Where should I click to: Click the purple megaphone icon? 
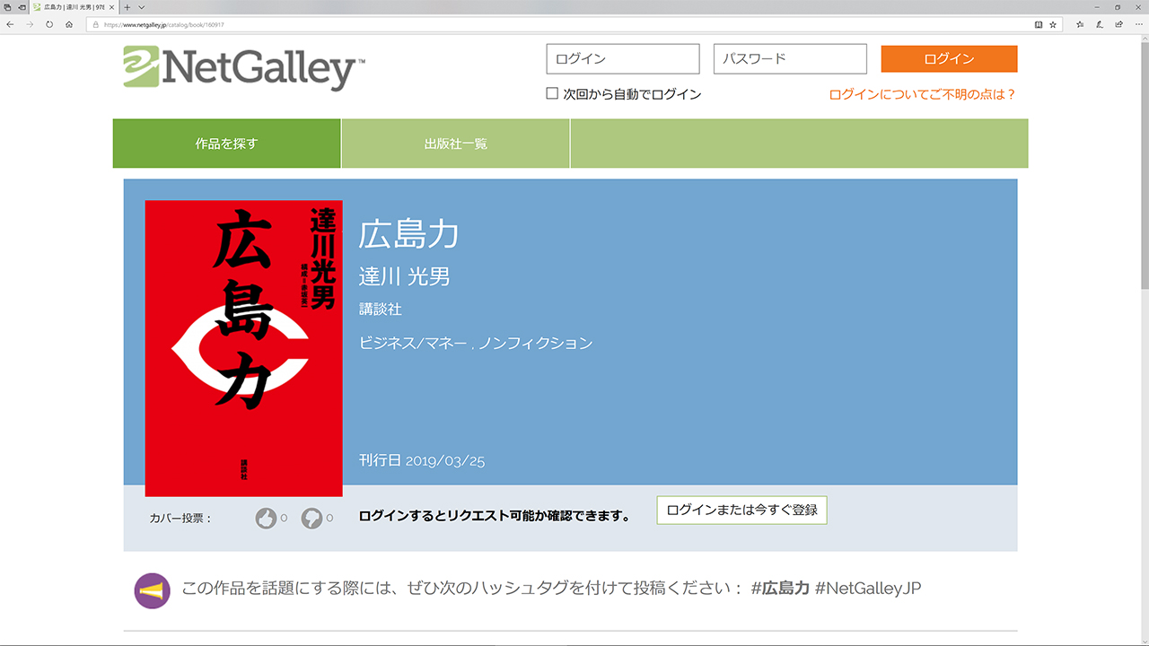[x=153, y=591]
